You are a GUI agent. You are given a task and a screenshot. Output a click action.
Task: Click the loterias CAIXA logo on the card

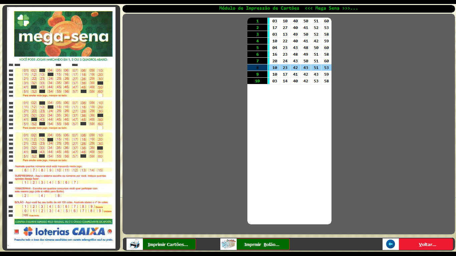pyautogui.click(x=64, y=231)
